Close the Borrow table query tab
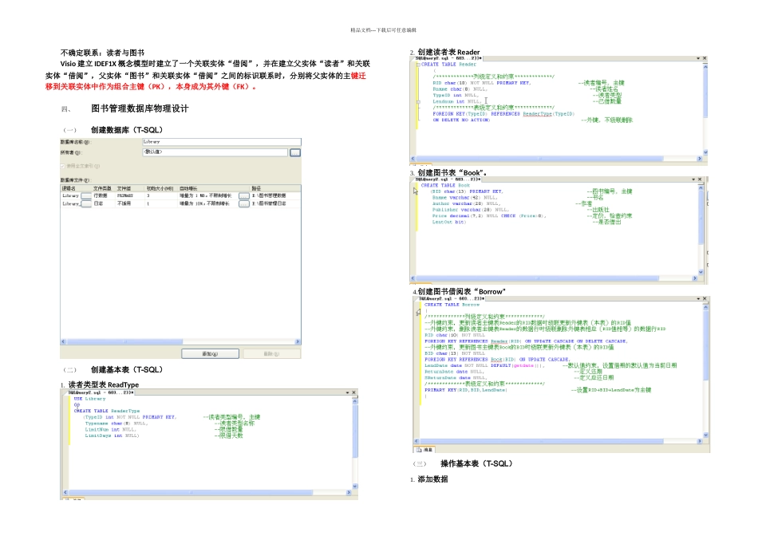The height and width of the screenshot is (536, 758). tap(703, 298)
